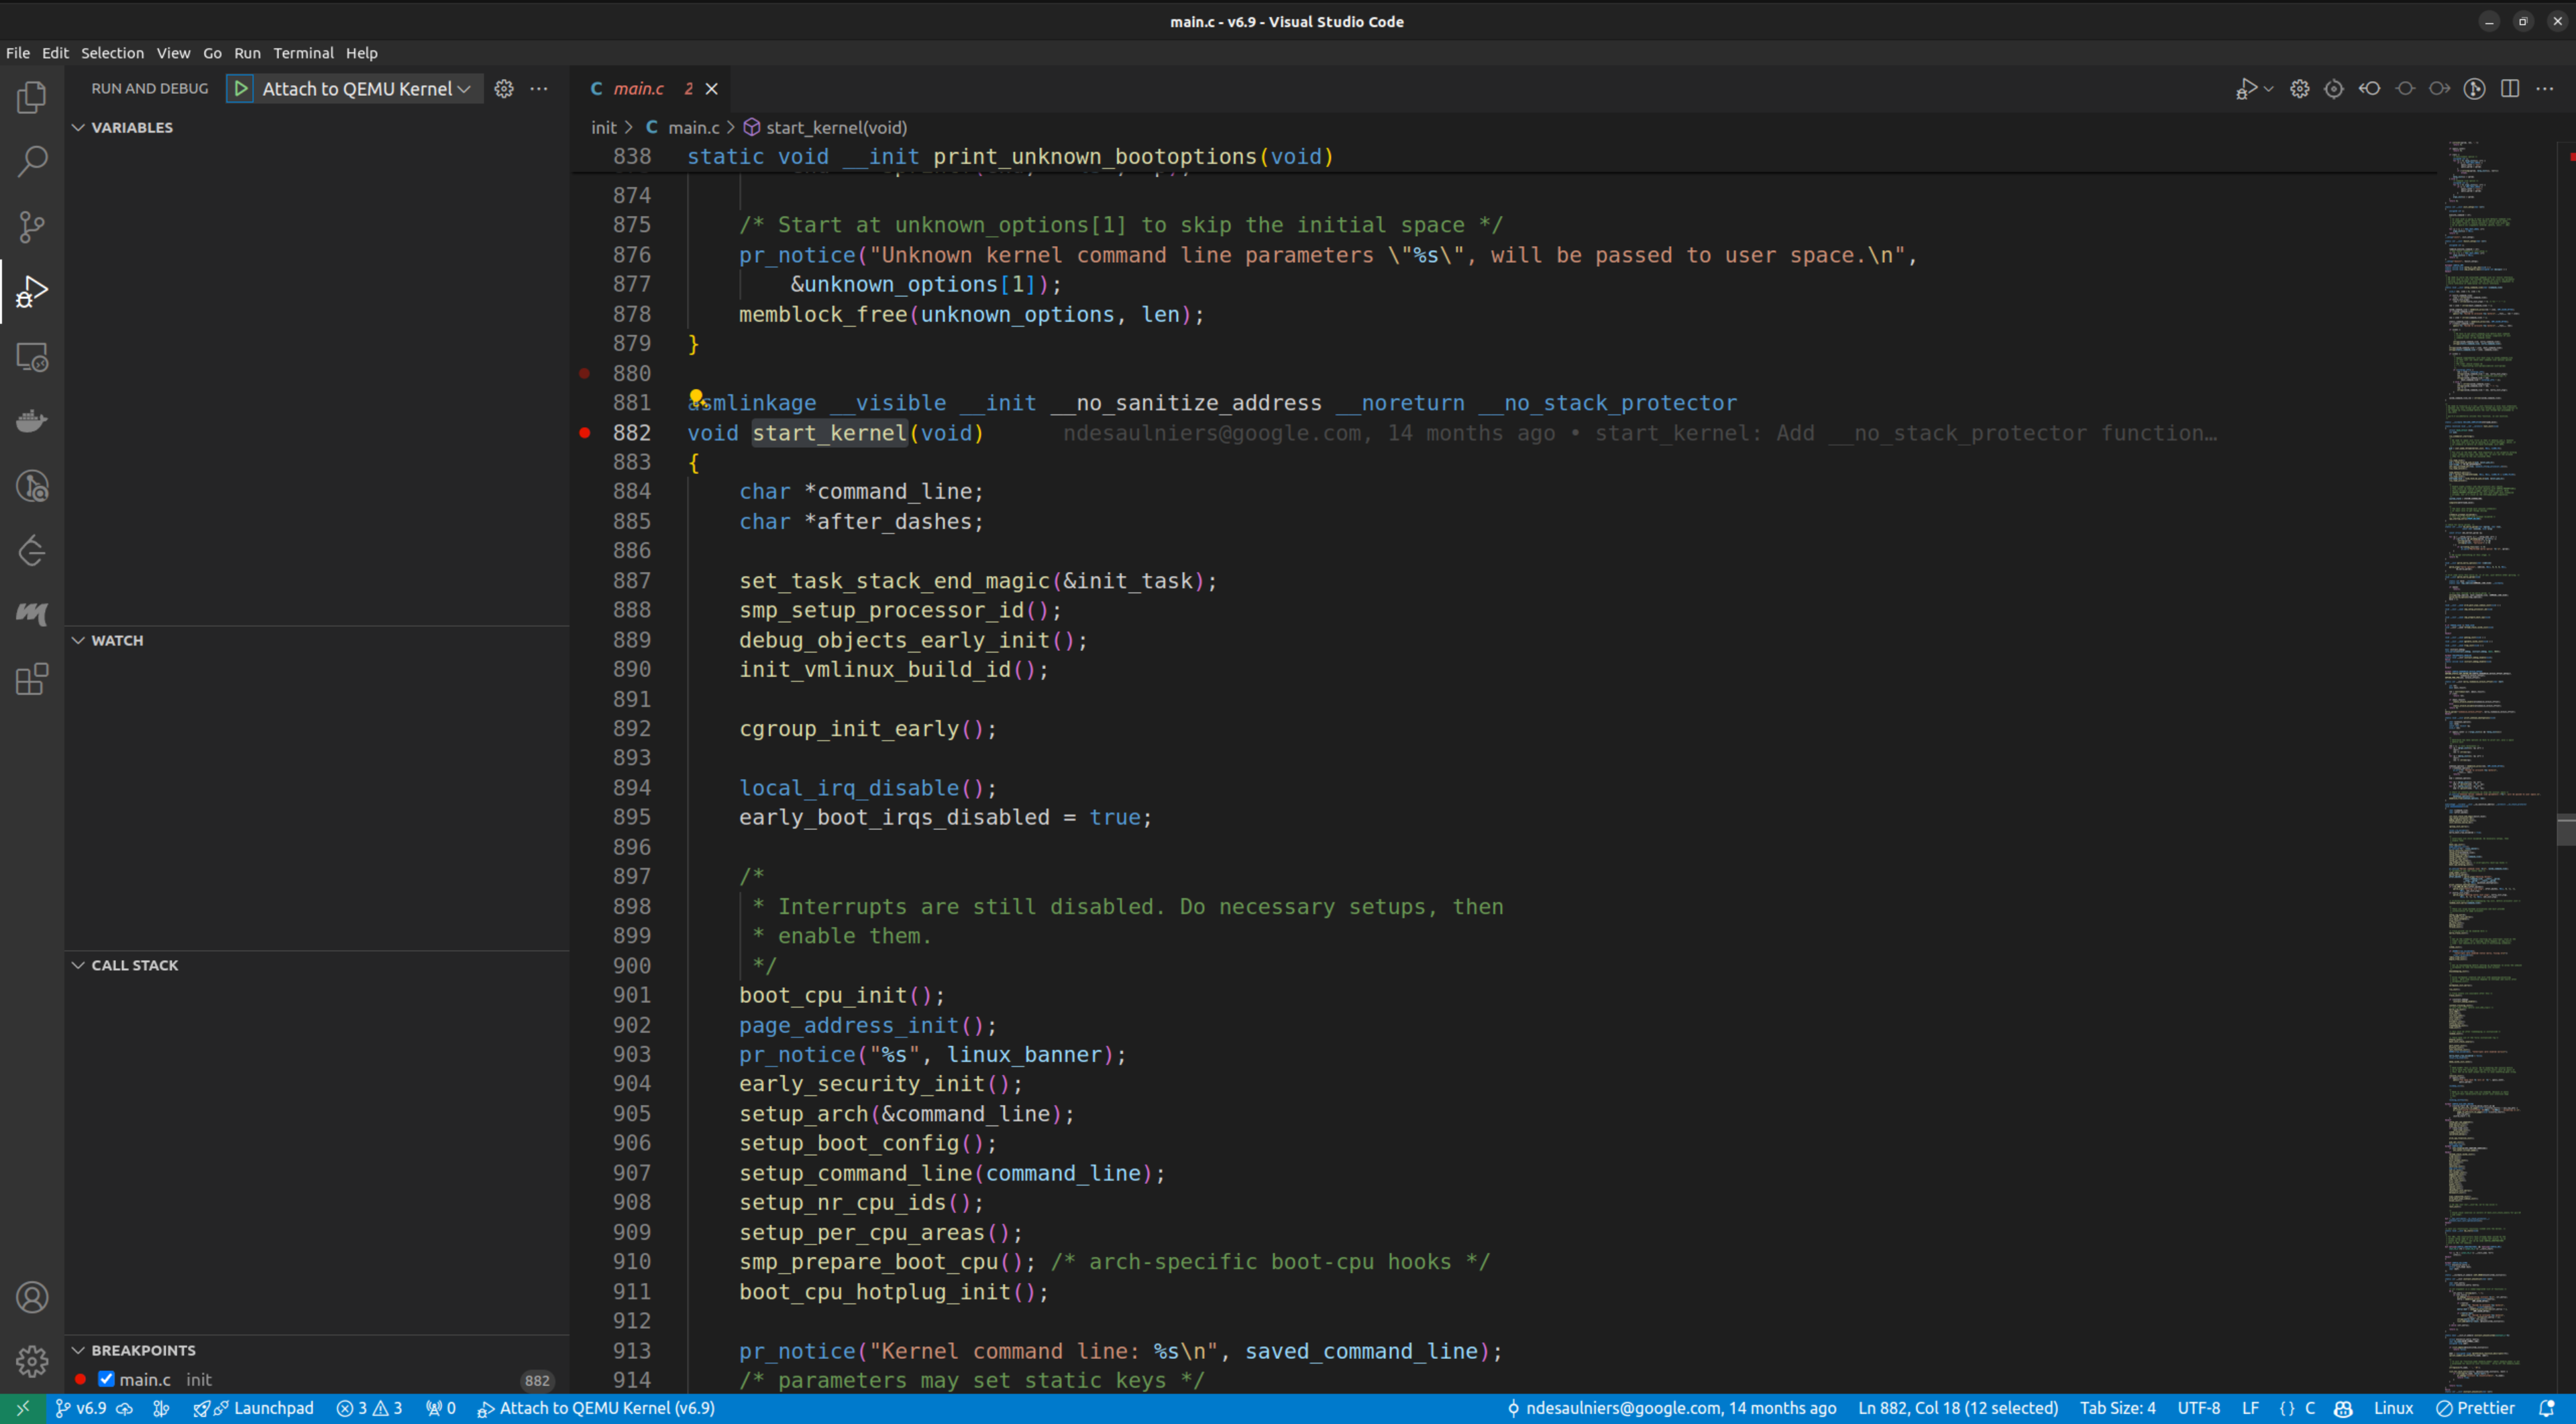Open Manage gear at activity bar bottom
This screenshot has height=1424, width=2576.
click(32, 1360)
